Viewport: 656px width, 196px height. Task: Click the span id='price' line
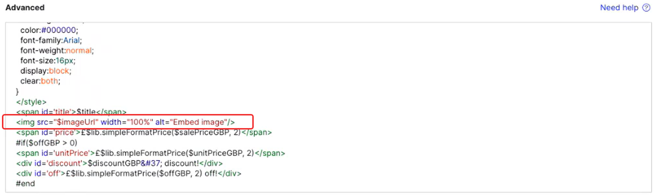click(144, 132)
